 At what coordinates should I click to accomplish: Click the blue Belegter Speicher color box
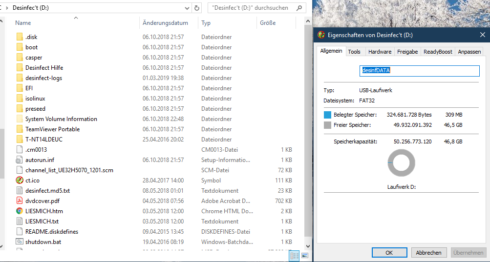(327, 115)
